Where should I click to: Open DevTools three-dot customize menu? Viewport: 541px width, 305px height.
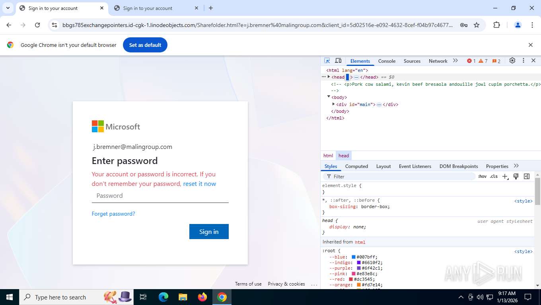pos(523,61)
